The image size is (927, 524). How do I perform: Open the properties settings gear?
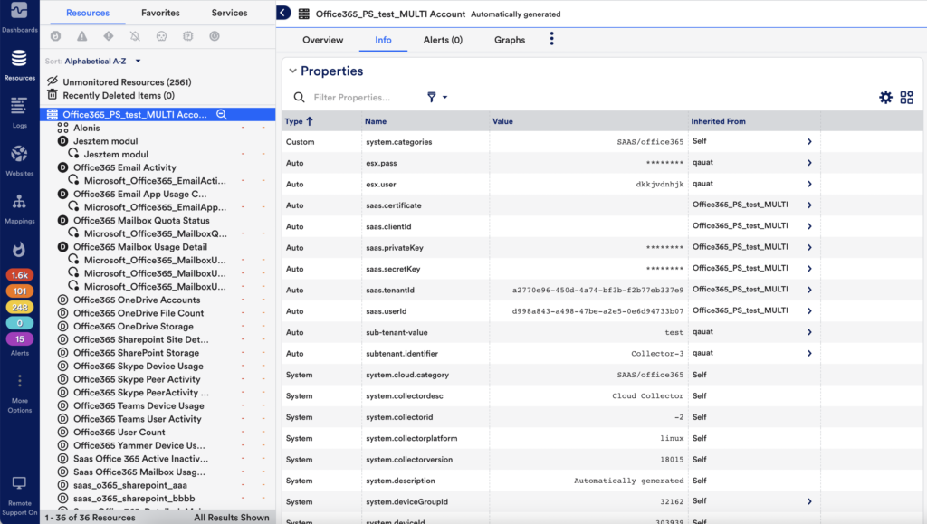coord(885,98)
